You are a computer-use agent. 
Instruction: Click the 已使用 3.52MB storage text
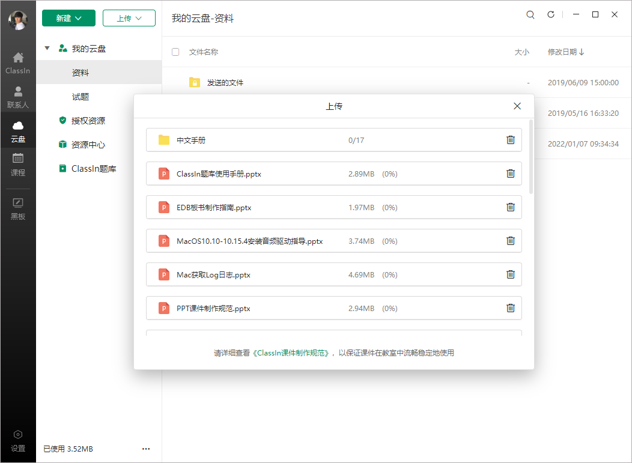[68, 449]
